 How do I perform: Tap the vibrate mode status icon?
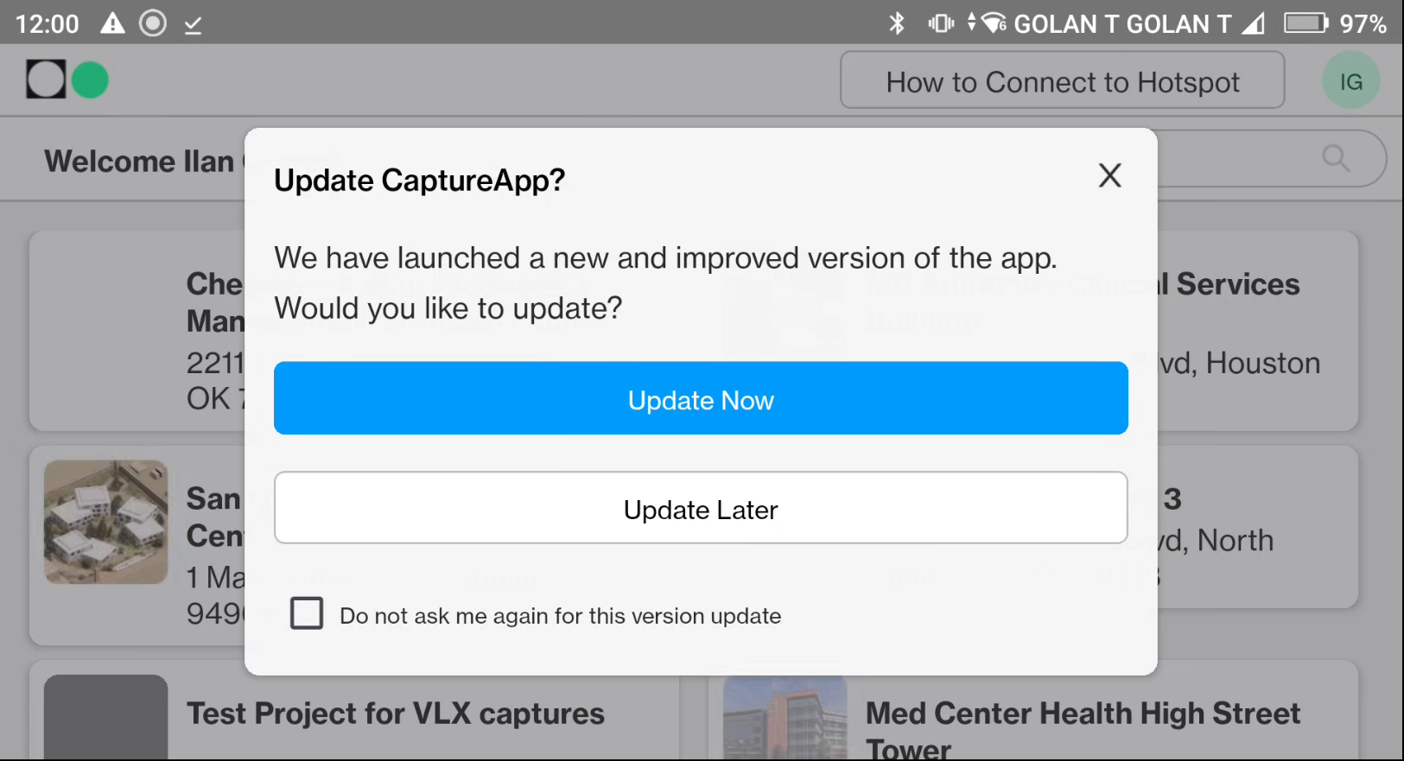click(941, 23)
